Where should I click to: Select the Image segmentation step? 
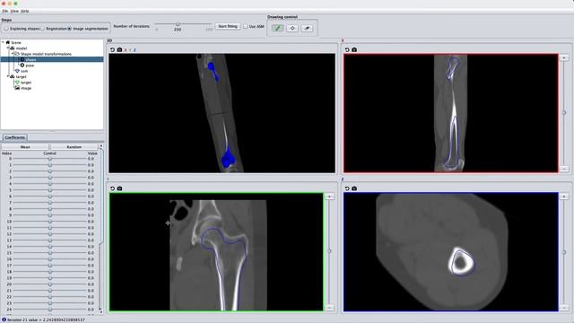coord(88,29)
